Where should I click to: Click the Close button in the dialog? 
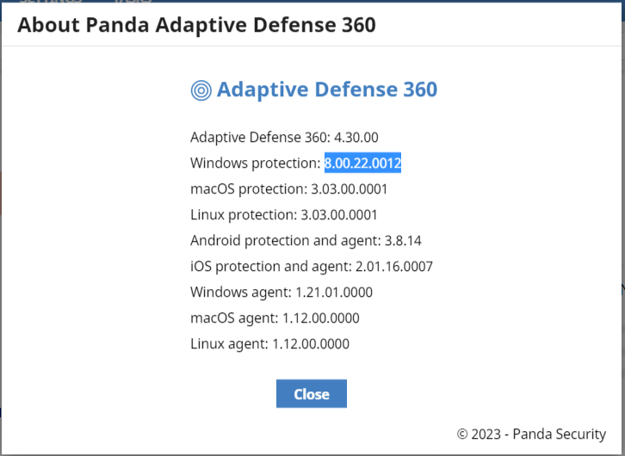click(312, 393)
